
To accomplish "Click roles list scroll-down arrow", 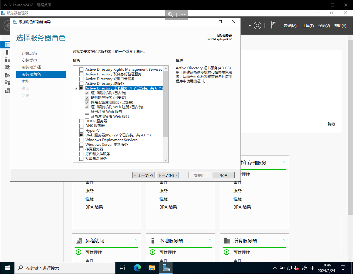I will [x=166, y=160].
